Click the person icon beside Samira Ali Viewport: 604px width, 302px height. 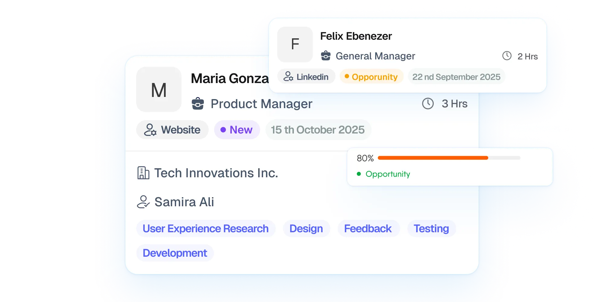tap(143, 202)
